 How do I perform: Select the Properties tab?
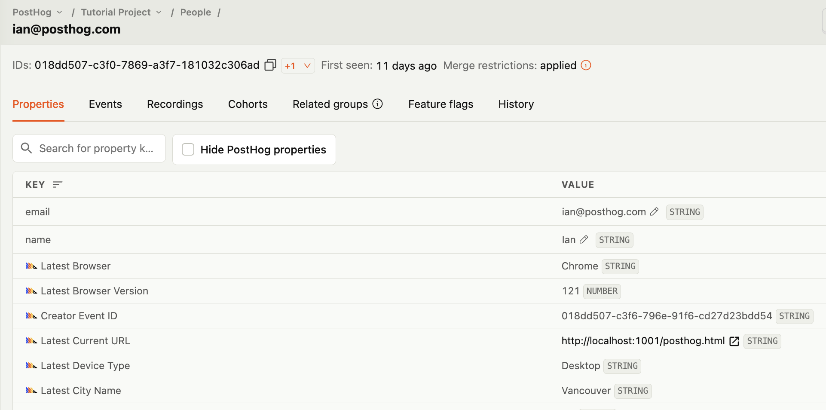pyautogui.click(x=38, y=104)
